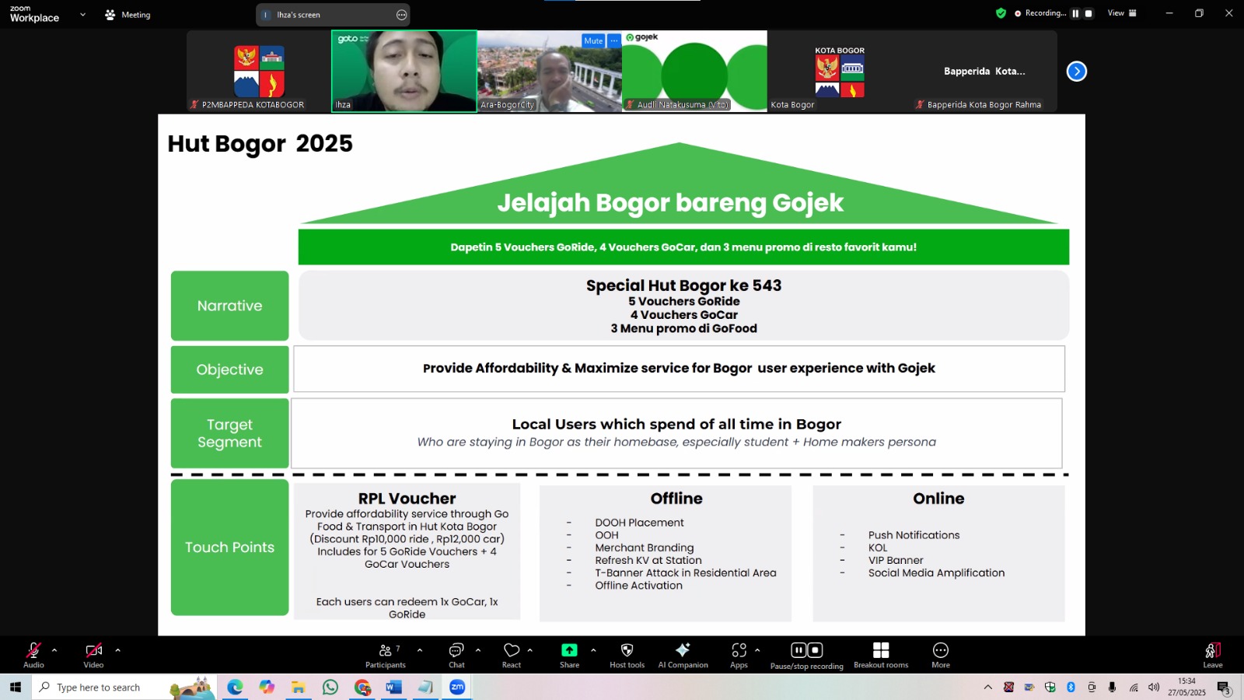Image resolution: width=1244 pixels, height=700 pixels.
Task: Open the Apps menu
Action: [739, 655]
